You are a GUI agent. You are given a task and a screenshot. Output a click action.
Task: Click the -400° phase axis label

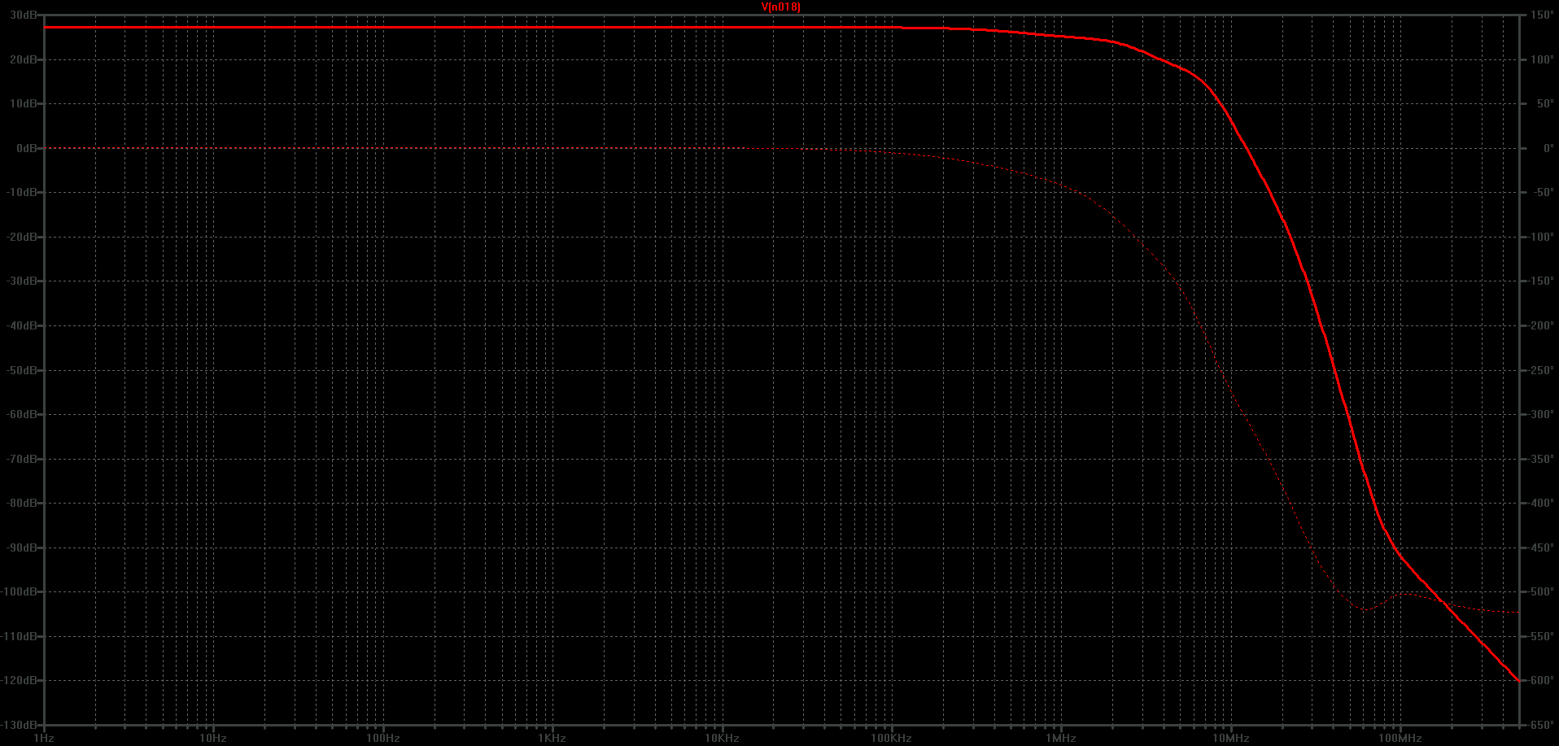tap(1542, 503)
